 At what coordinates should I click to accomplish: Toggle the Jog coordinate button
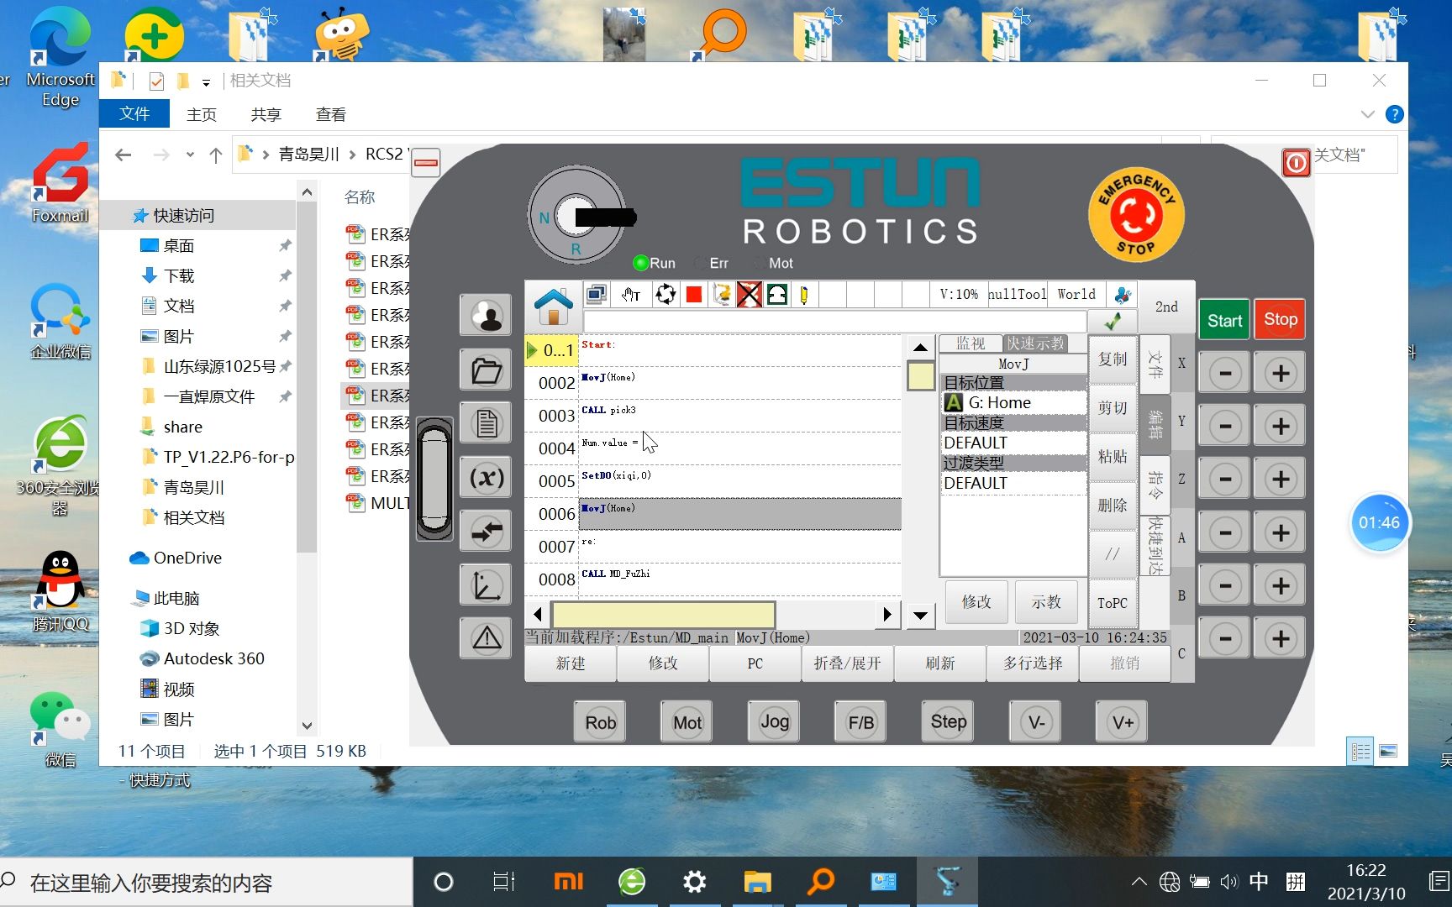point(774,721)
